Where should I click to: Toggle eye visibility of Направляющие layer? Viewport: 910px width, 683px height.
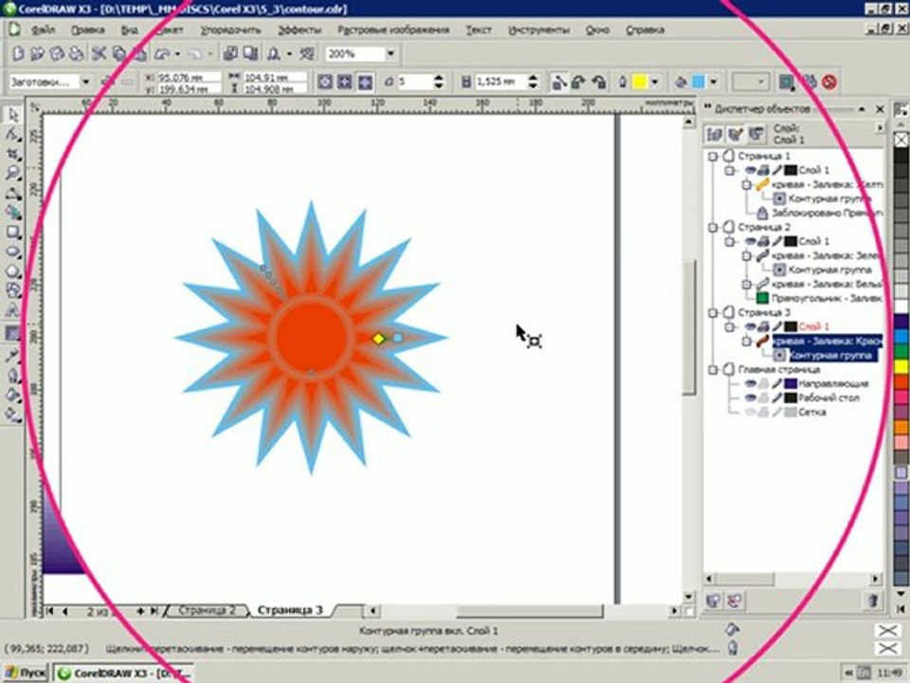(750, 383)
